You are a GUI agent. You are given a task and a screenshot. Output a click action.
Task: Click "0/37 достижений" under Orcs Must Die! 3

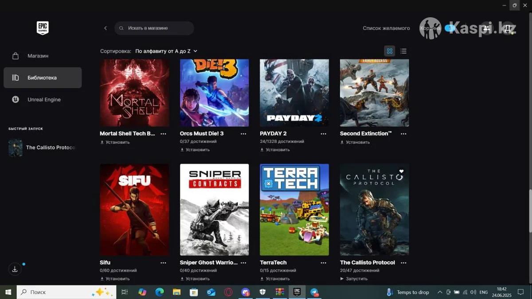pyautogui.click(x=198, y=141)
